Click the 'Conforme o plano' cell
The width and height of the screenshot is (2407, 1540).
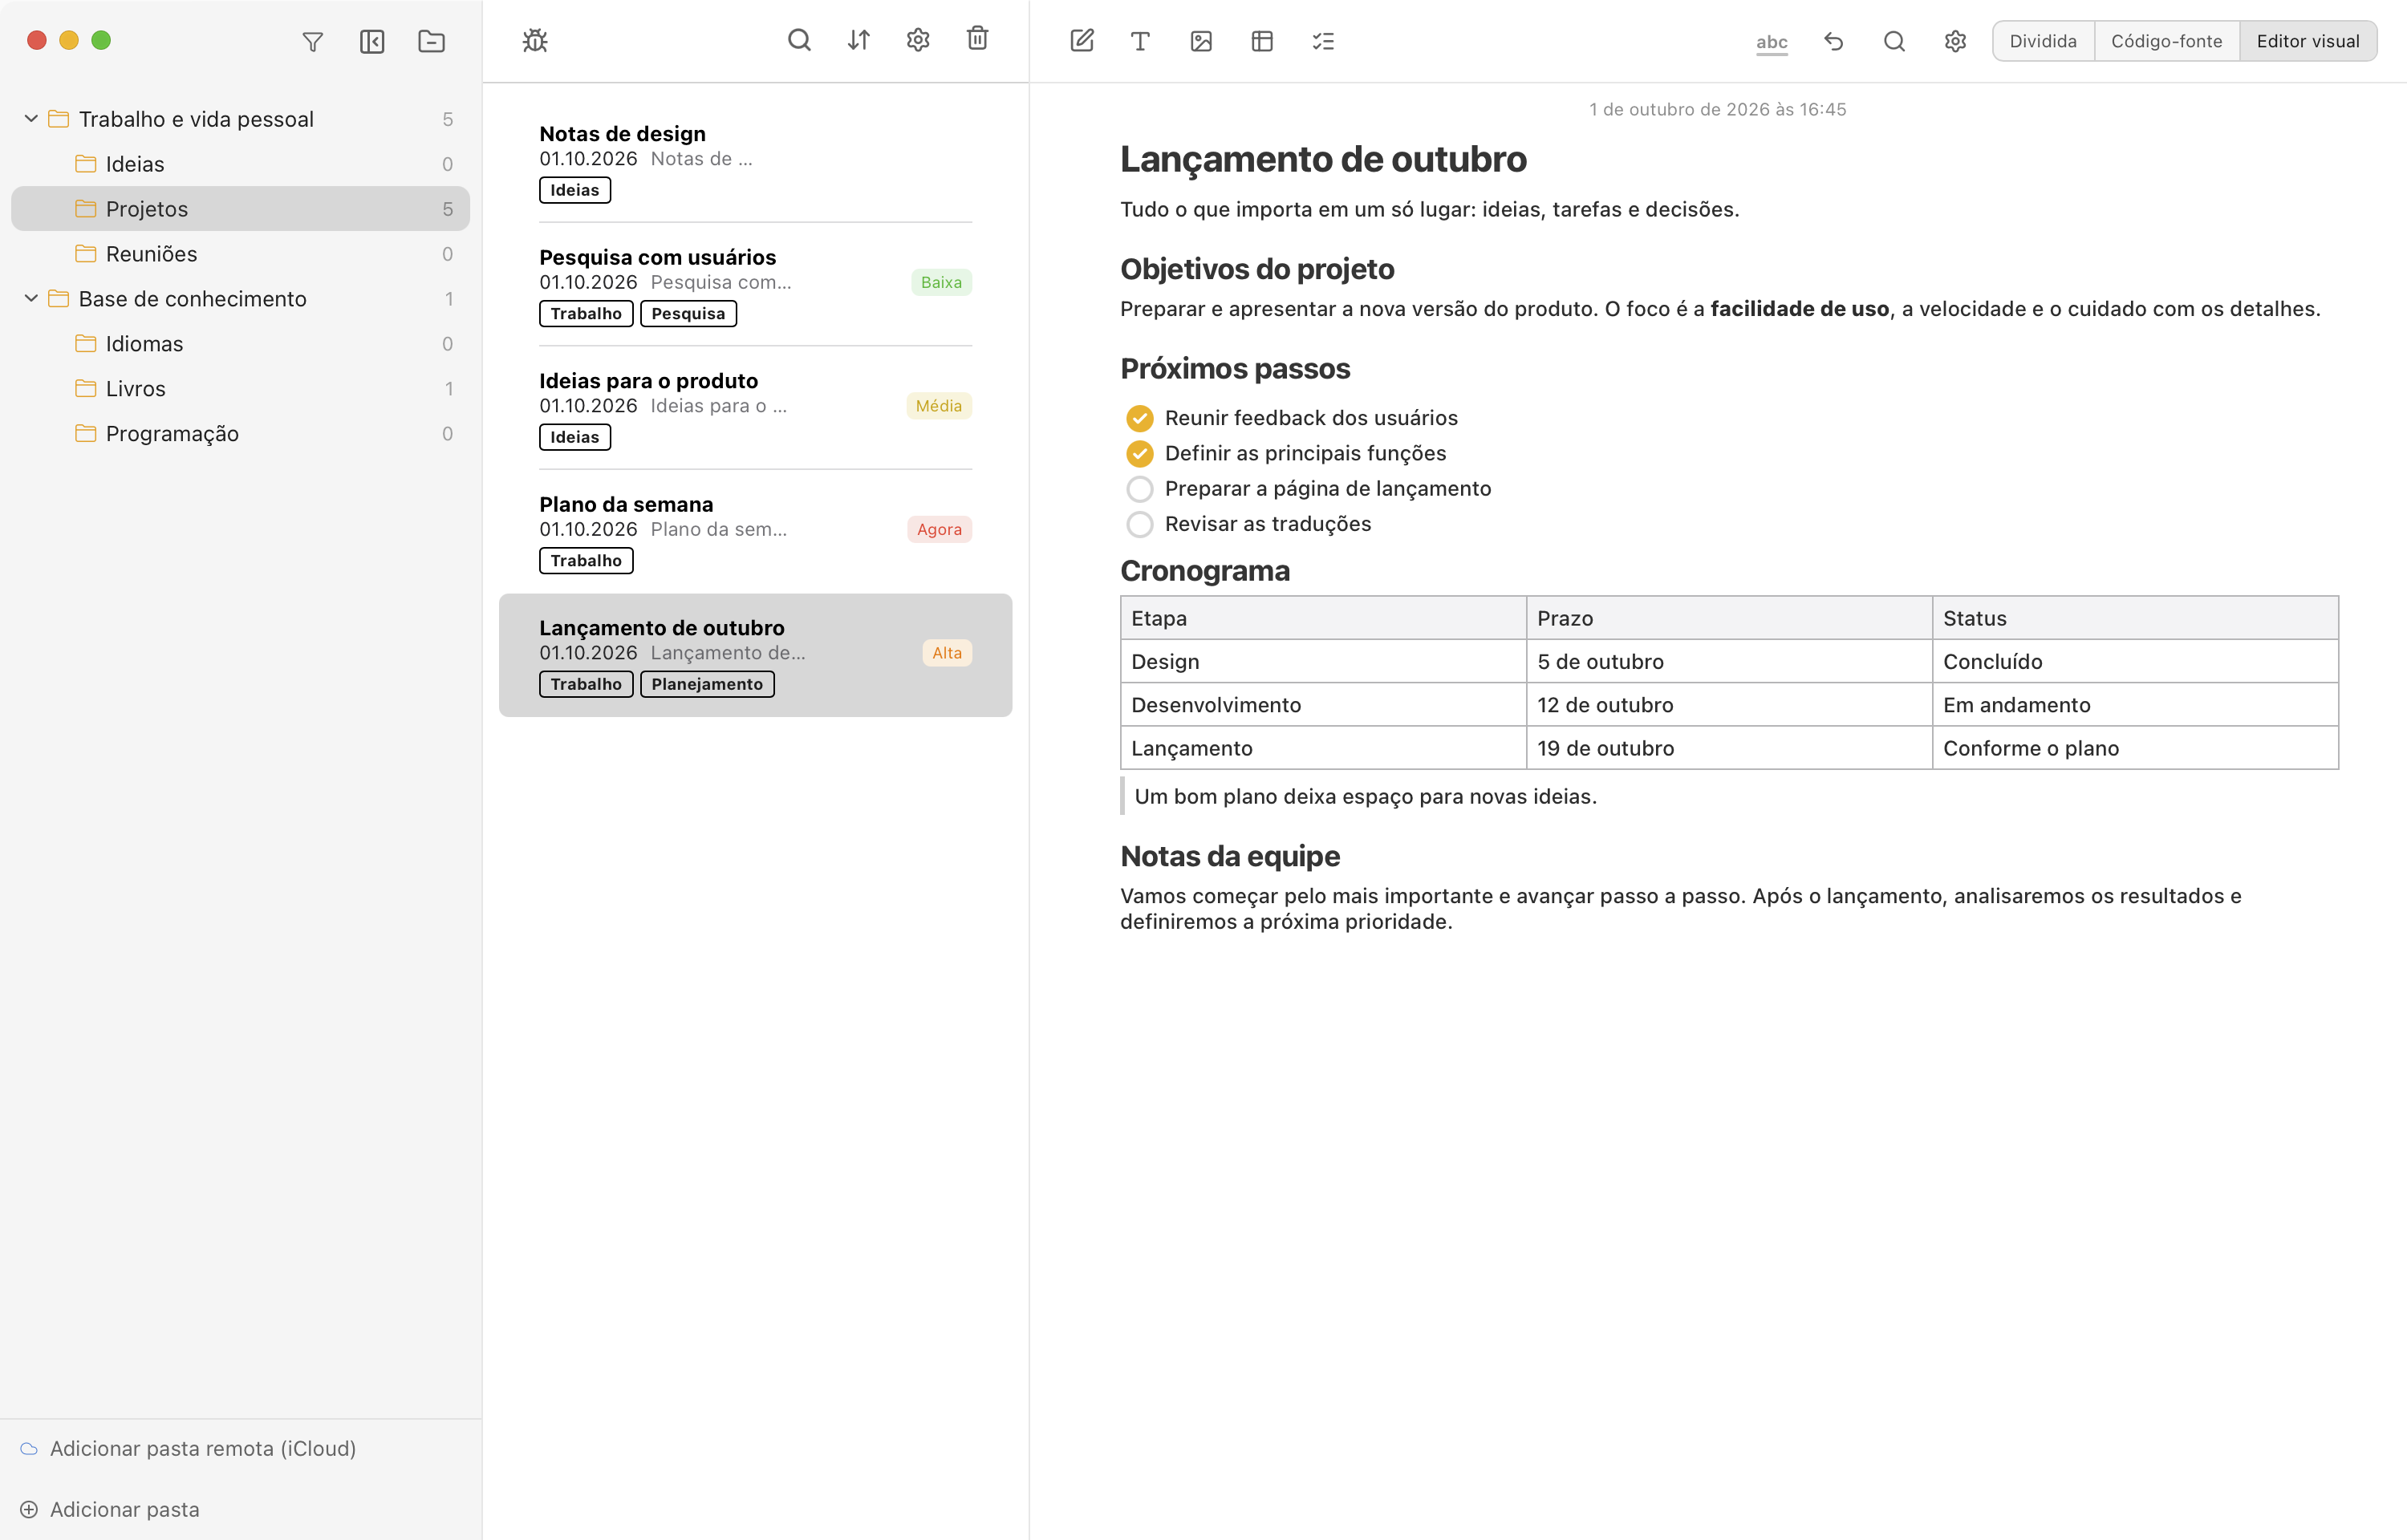(2135, 748)
